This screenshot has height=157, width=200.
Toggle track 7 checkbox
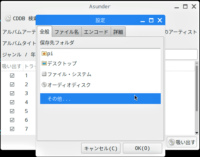(12, 129)
